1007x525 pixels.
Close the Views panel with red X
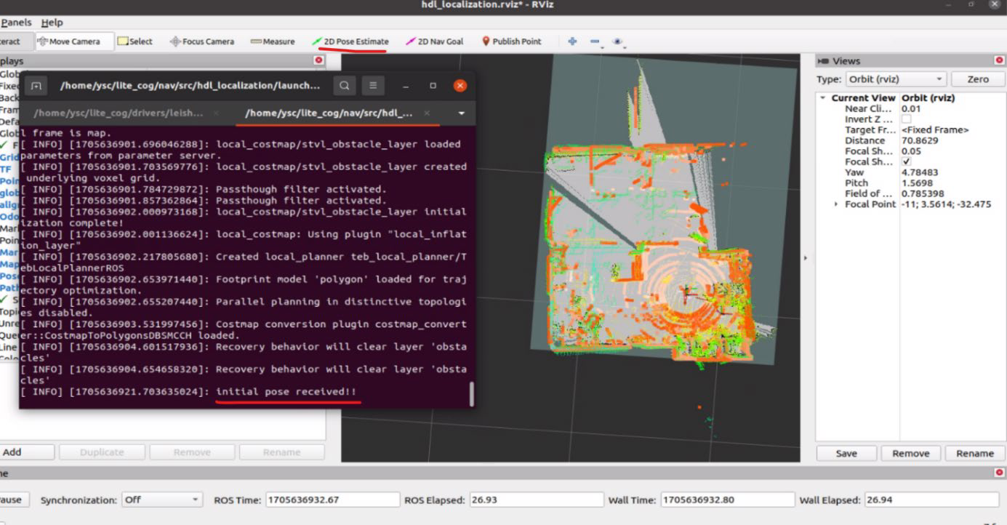999,61
